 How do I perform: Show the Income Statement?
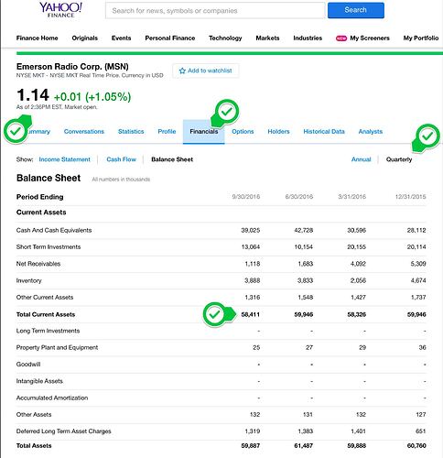point(65,159)
